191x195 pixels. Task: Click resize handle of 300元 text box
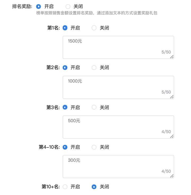click(172, 176)
